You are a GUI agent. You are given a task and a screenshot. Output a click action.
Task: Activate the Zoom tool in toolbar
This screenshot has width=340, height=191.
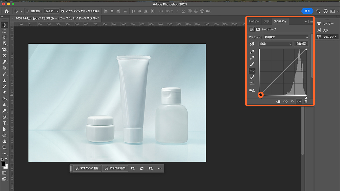[4, 147]
